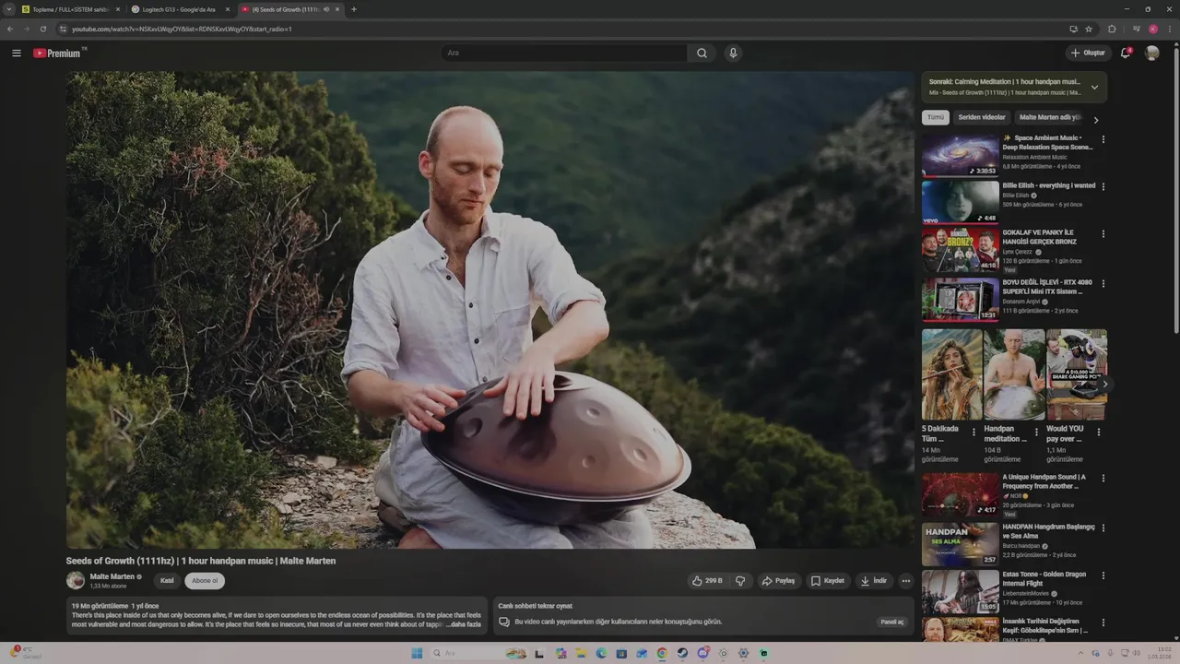Go back using browser back arrow
1180x664 pixels.
tap(10, 29)
